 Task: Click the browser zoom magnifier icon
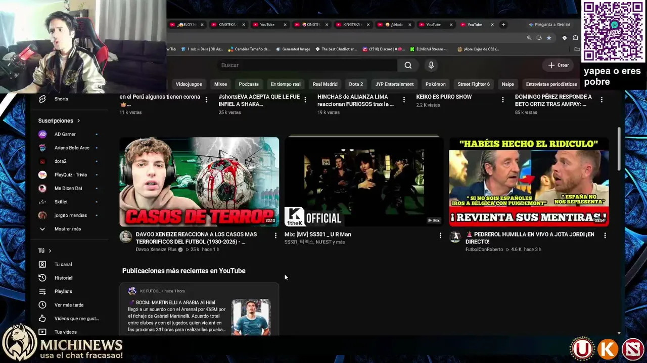click(x=529, y=38)
